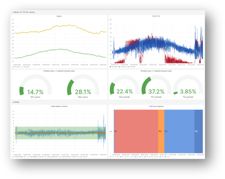Select the red 9x state segment
Viewport: 225px width, 179px height.
(x=136, y=131)
